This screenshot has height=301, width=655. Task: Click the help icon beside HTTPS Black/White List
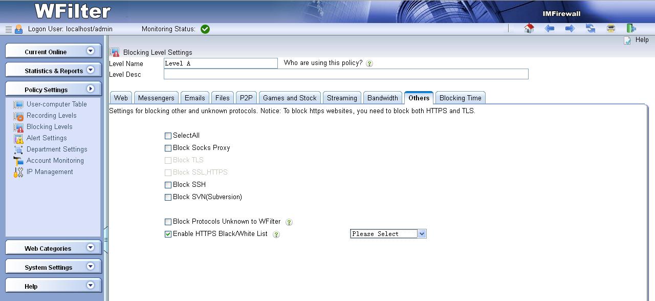pos(276,234)
